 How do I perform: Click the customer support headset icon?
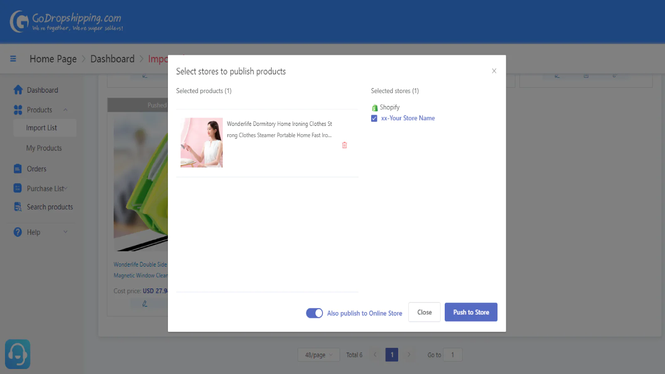pos(17,354)
